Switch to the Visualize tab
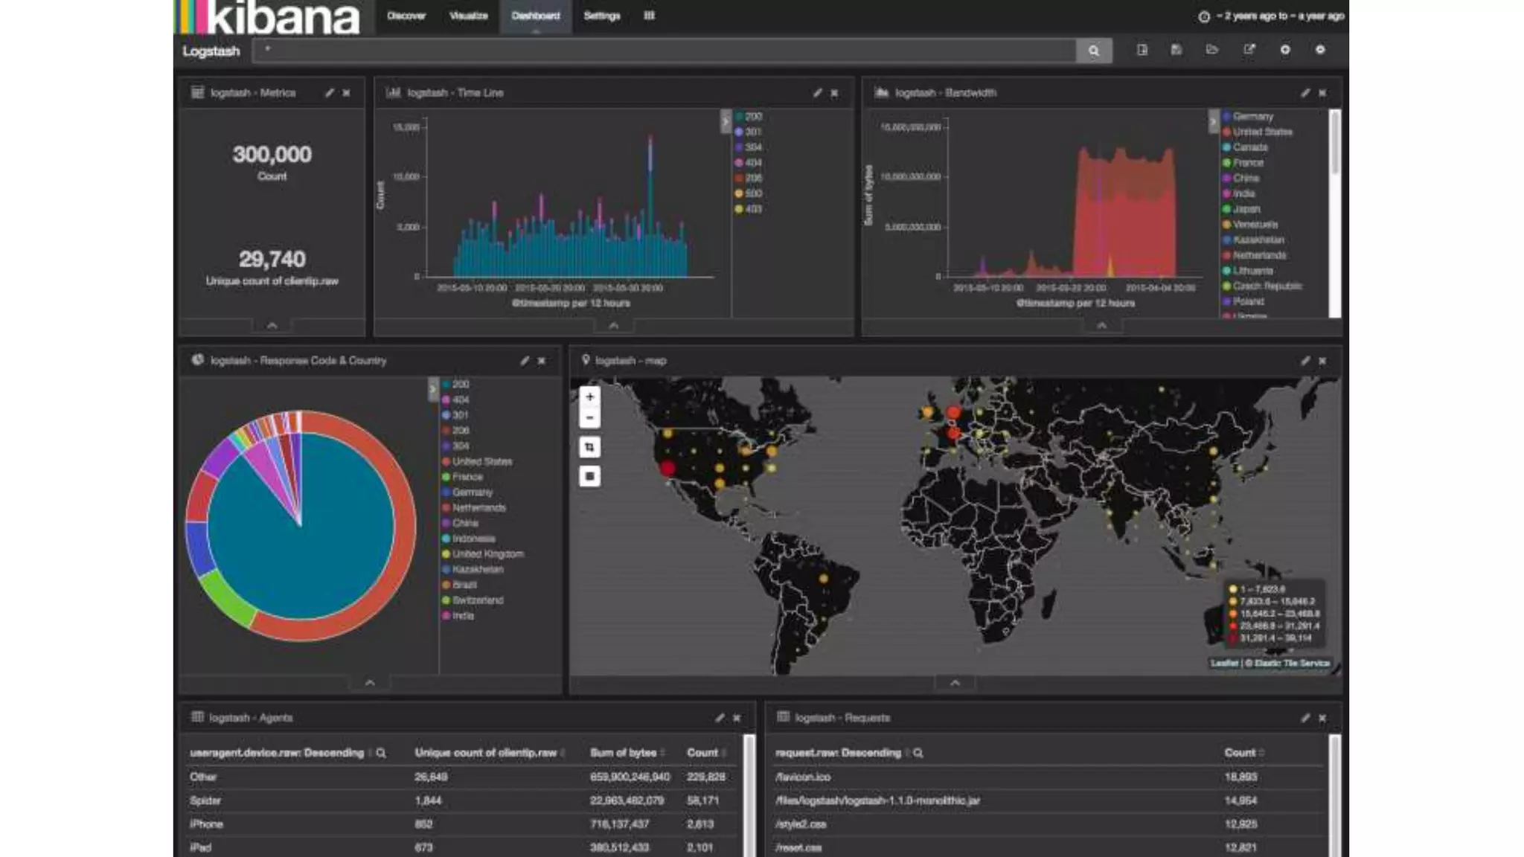Image resolution: width=1524 pixels, height=857 pixels. pyautogui.click(x=468, y=16)
